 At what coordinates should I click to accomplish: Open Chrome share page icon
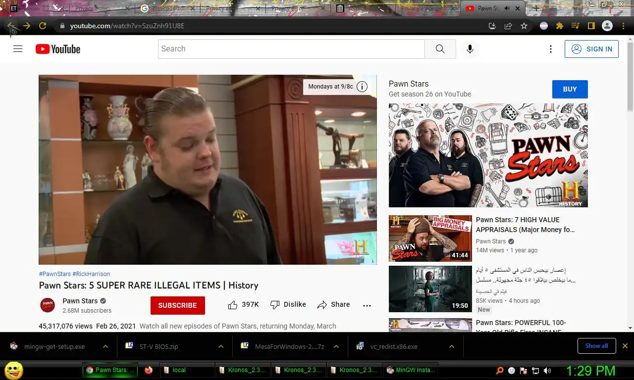[x=508, y=26]
